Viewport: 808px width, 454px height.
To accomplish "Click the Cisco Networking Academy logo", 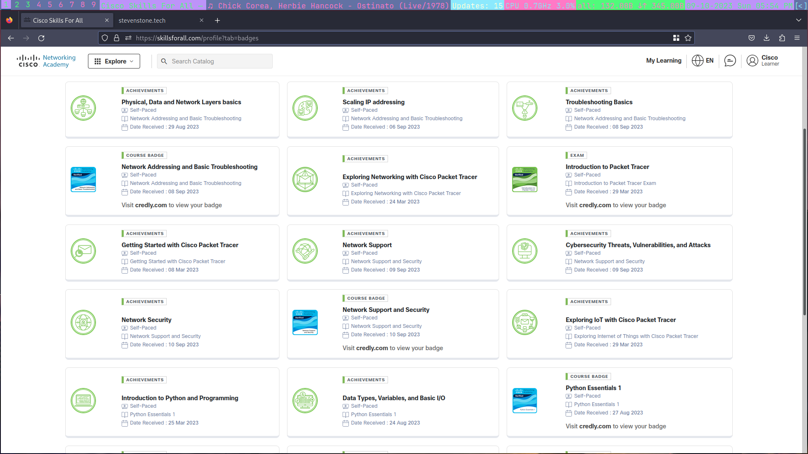I will coord(46,61).
